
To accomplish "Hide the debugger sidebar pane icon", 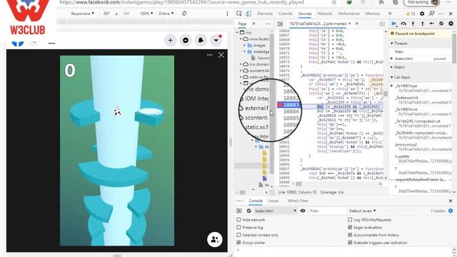I will click(382, 24).
